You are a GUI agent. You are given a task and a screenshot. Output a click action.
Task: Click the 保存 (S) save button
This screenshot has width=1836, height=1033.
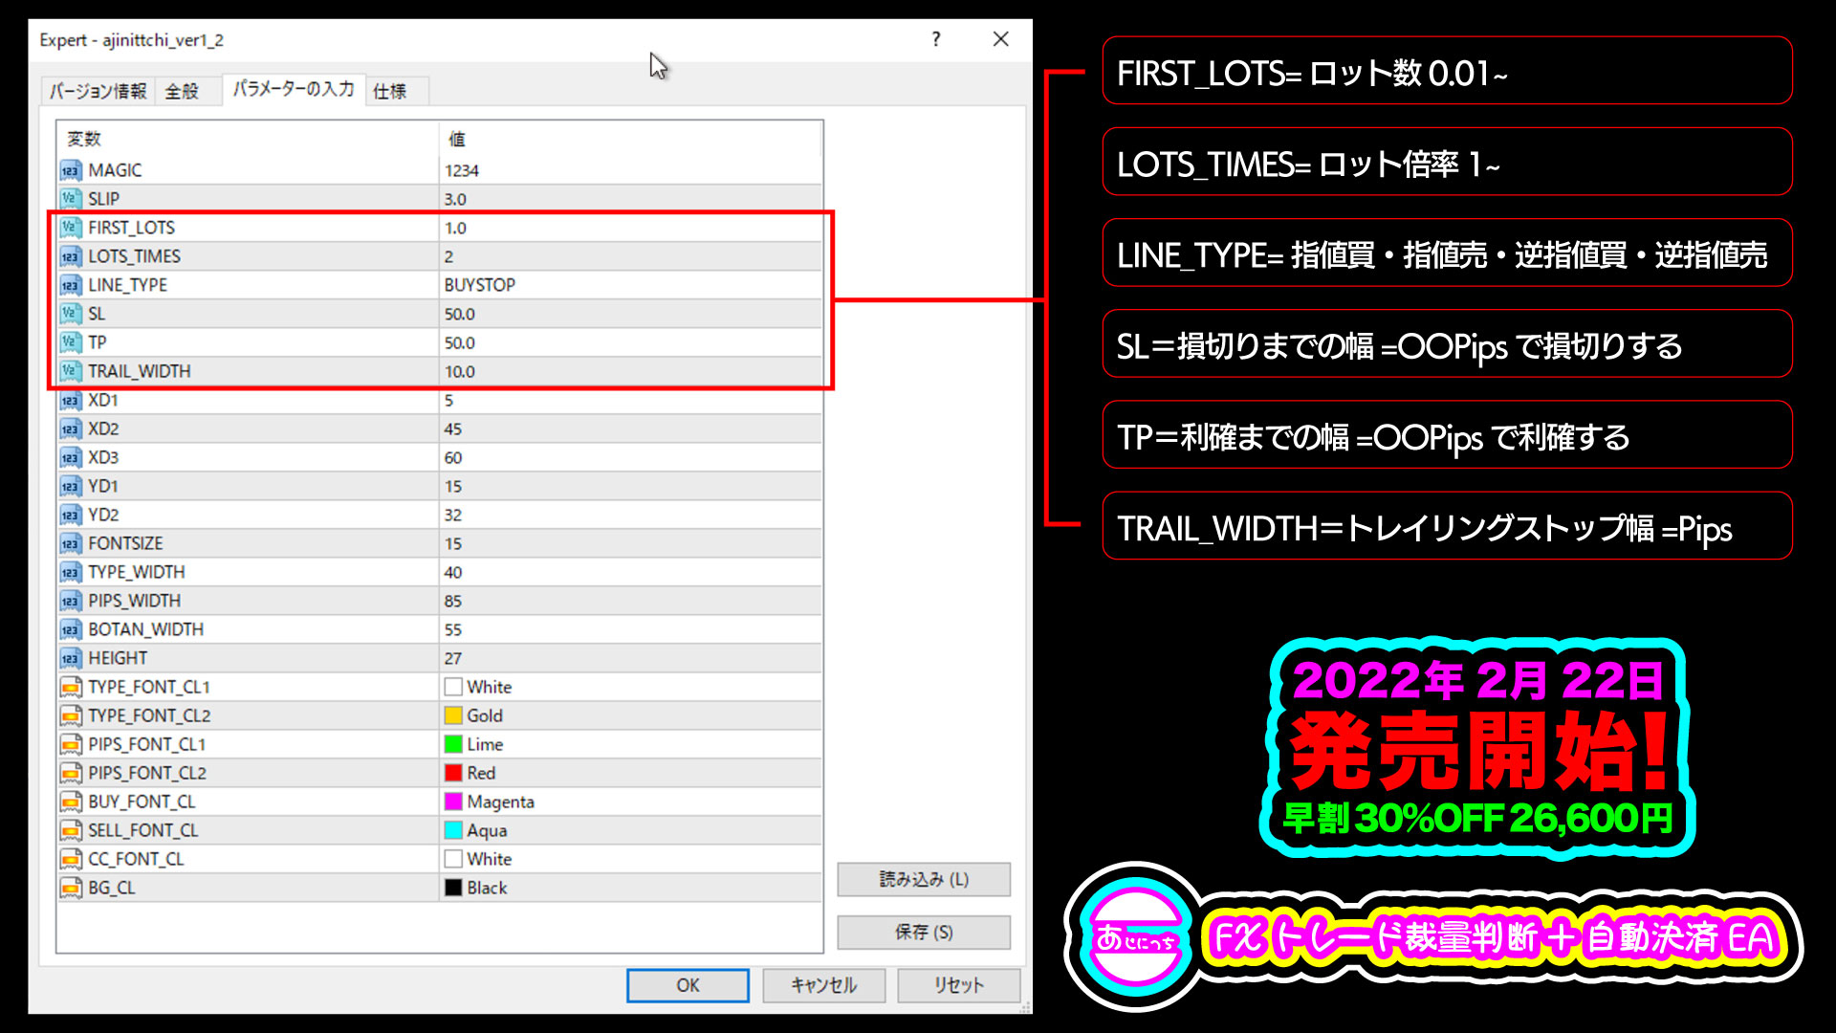[x=923, y=932]
